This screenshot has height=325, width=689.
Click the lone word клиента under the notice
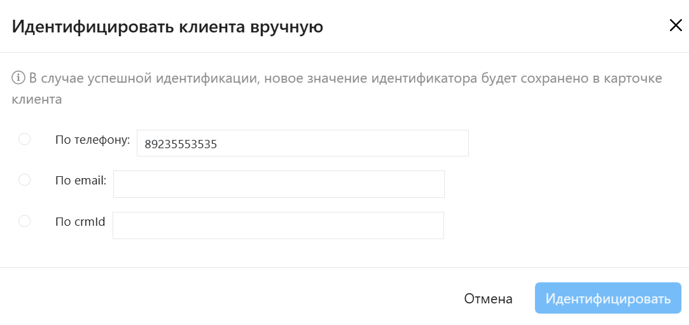37,99
